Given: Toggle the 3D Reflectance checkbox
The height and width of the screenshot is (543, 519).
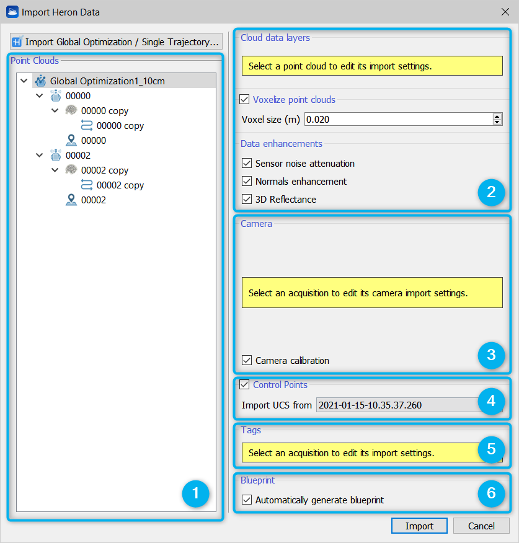Looking at the screenshot, I should tap(247, 200).
